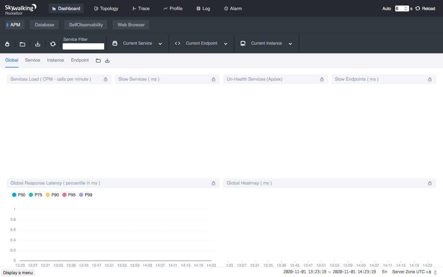Click the folder import icon in the toolbar
Screen dimensions: 443x277
[x=22, y=44]
